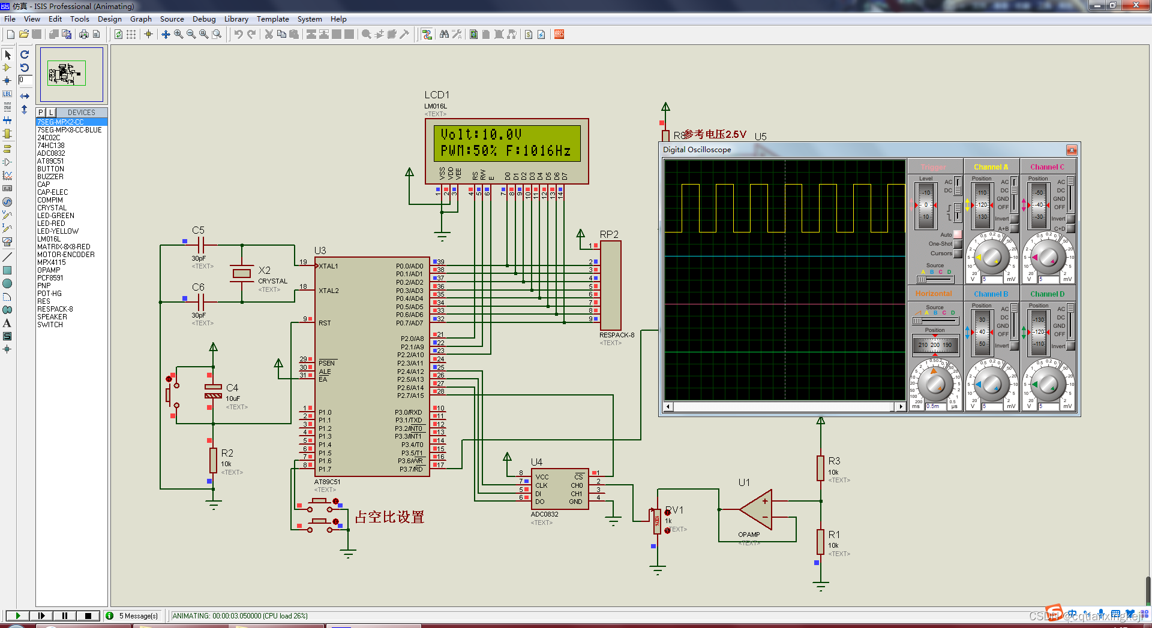This screenshot has height=628, width=1152.
Task: Select the Component Mode tool
Action: tap(7, 68)
